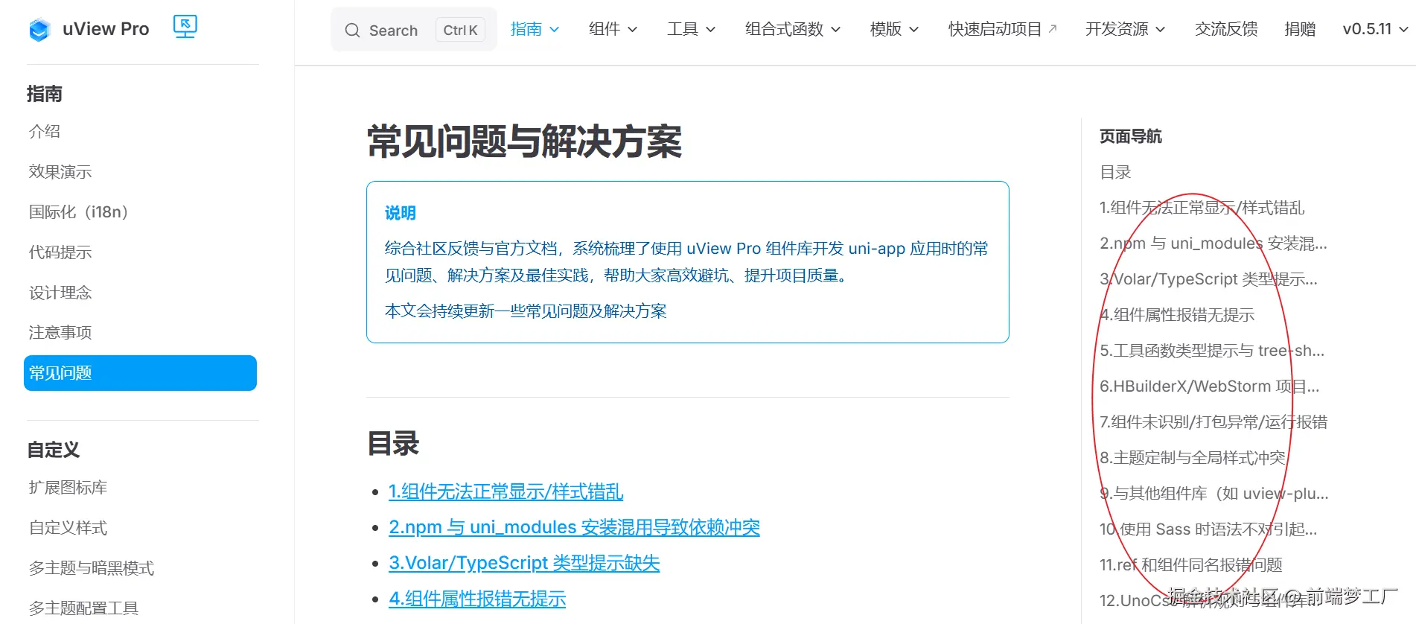1416x624 pixels.
Task: Expand the 工具 dropdown menu
Action: click(691, 29)
